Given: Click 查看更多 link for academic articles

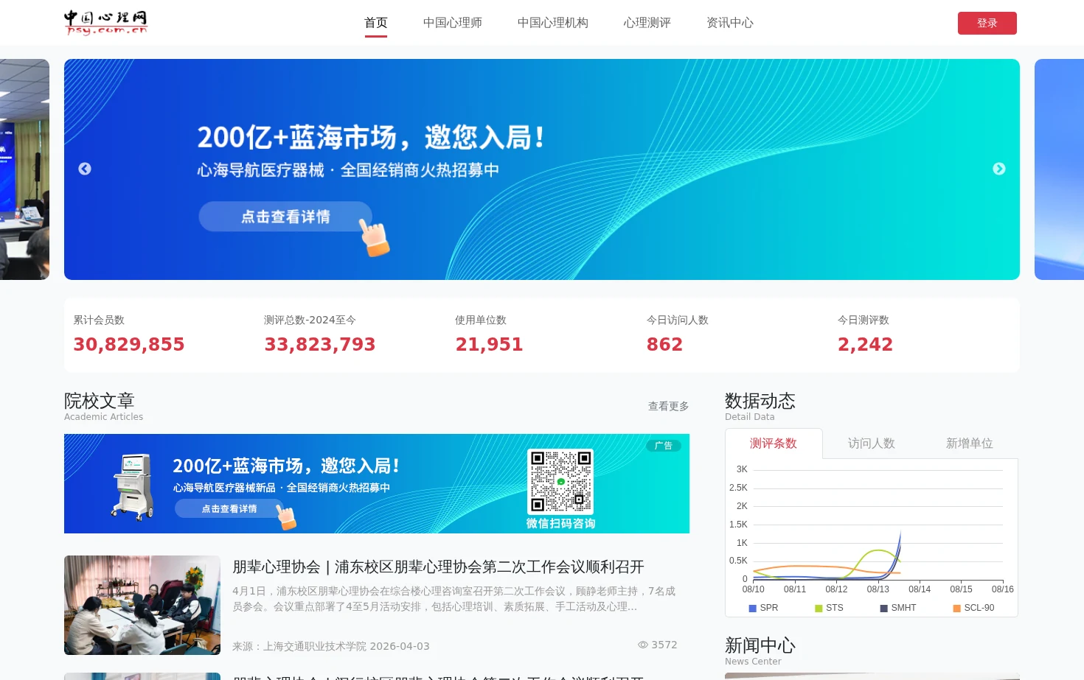Looking at the screenshot, I should [669, 406].
